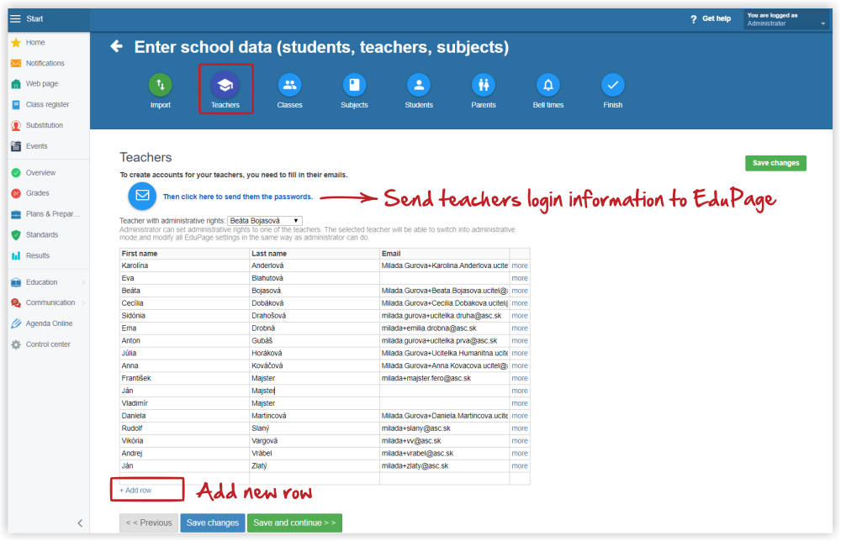Click the empty email field for Eva Blahutová

point(444,278)
